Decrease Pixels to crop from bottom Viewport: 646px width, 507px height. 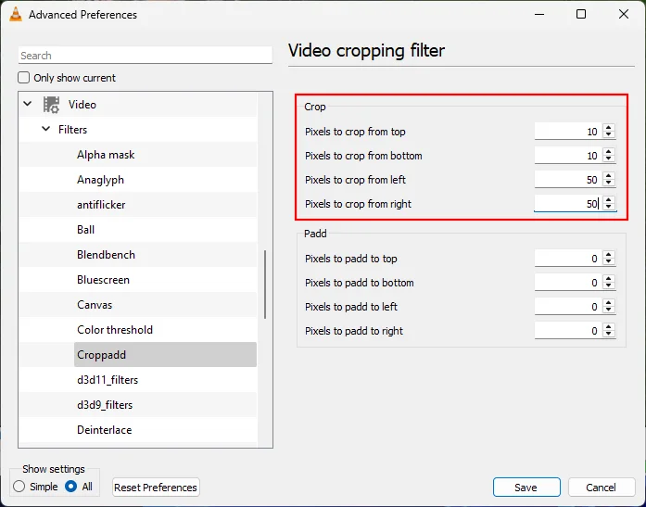609,159
